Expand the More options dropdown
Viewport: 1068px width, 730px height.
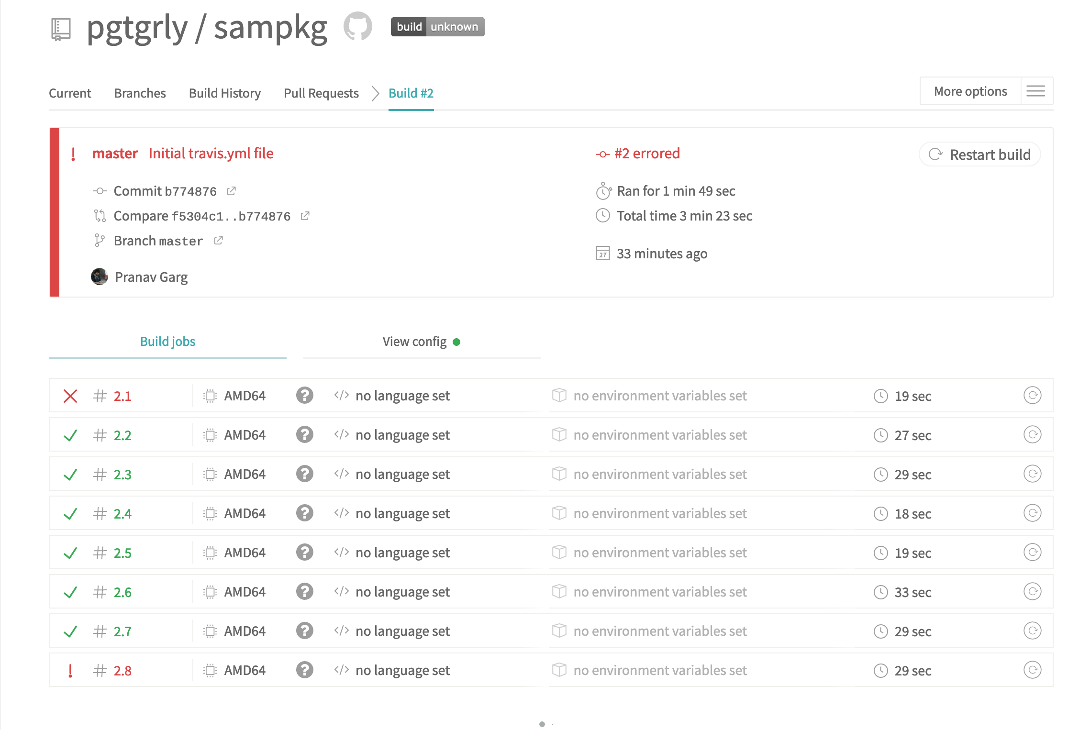click(970, 91)
